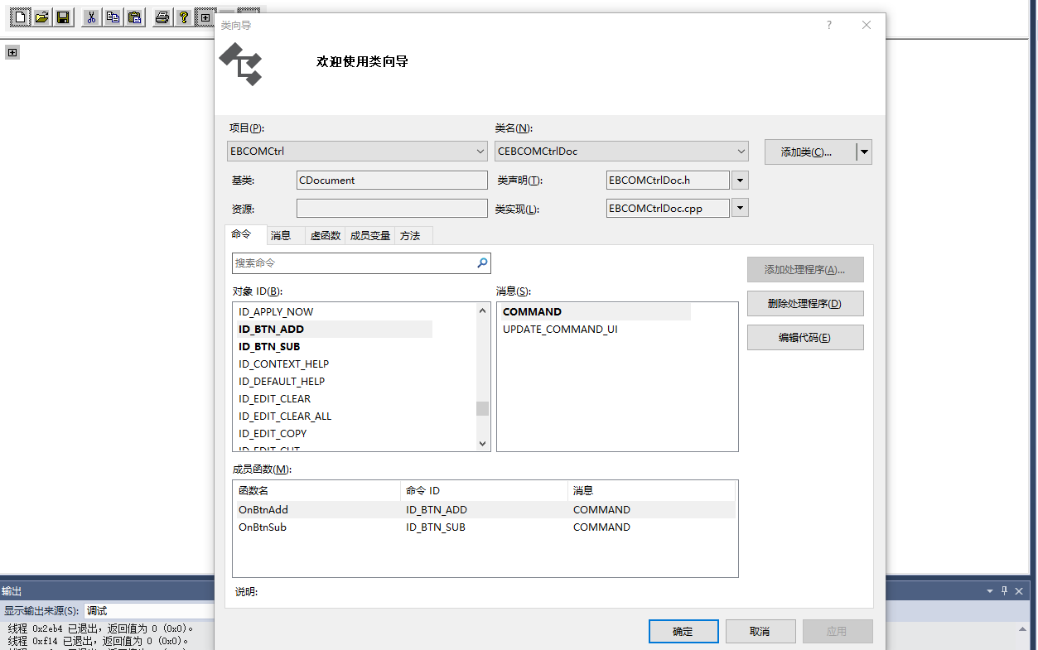1038x650 pixels.
Task: Click the 编辑代码 button
Action: point(804,337)
